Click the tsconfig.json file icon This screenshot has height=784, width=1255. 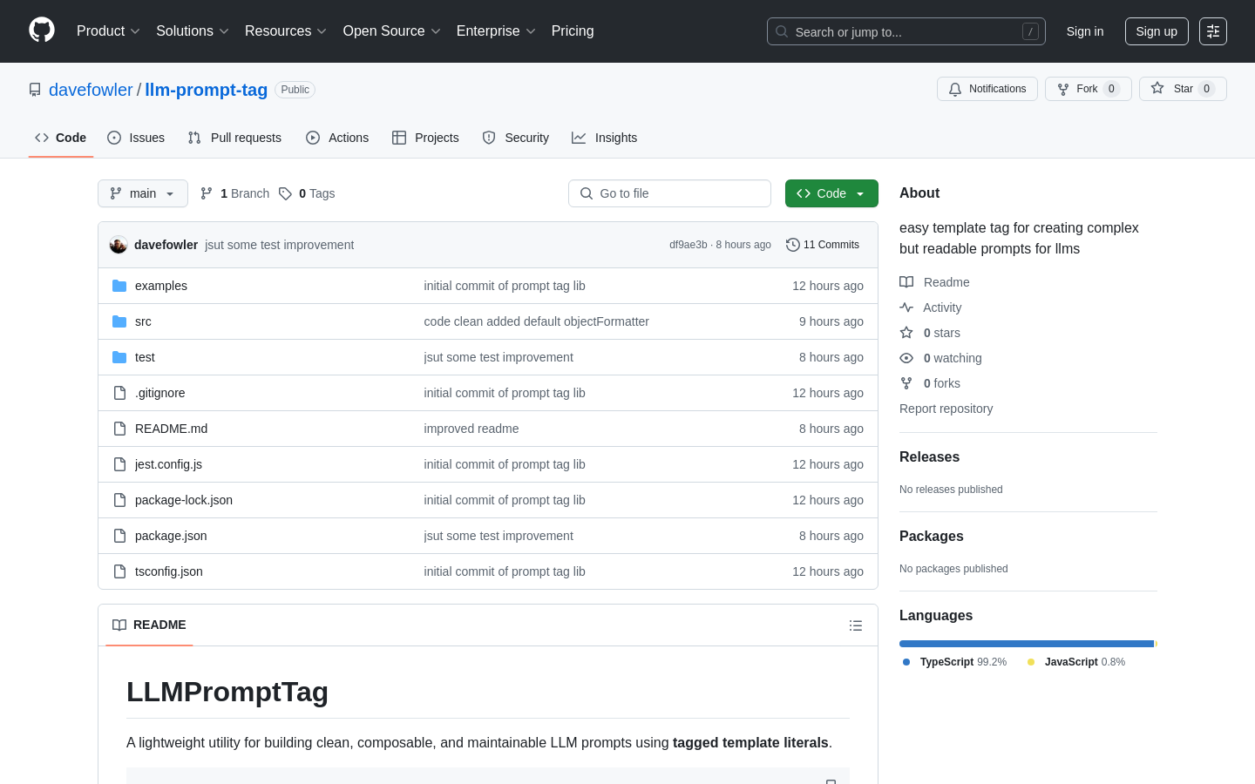pos(119,571)
